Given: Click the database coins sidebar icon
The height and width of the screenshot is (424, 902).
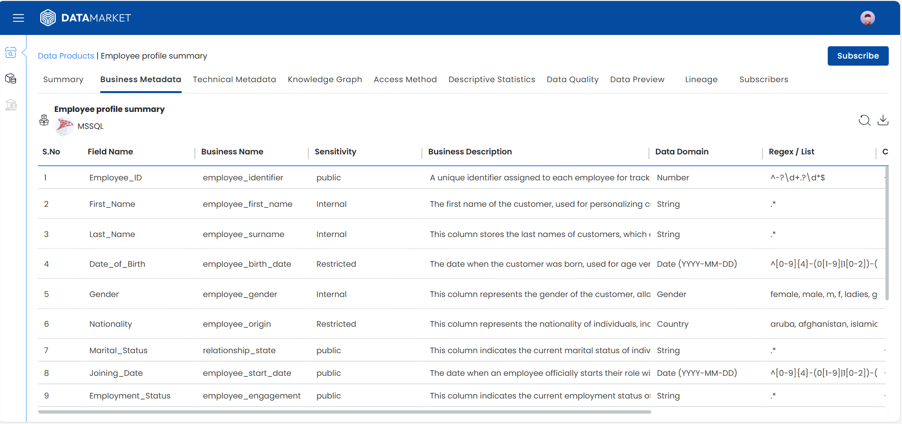Looking at the screenshot, I should point(10,78).
